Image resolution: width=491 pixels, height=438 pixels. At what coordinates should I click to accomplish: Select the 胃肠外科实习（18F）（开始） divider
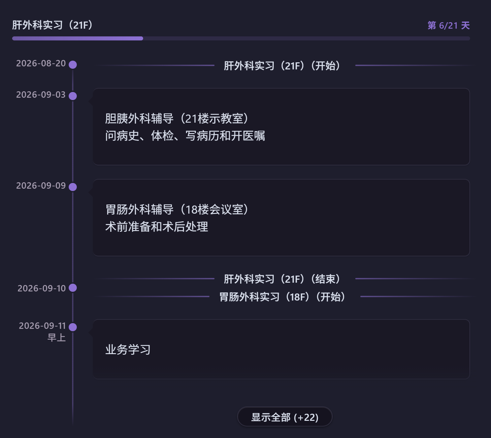(282, 296)
